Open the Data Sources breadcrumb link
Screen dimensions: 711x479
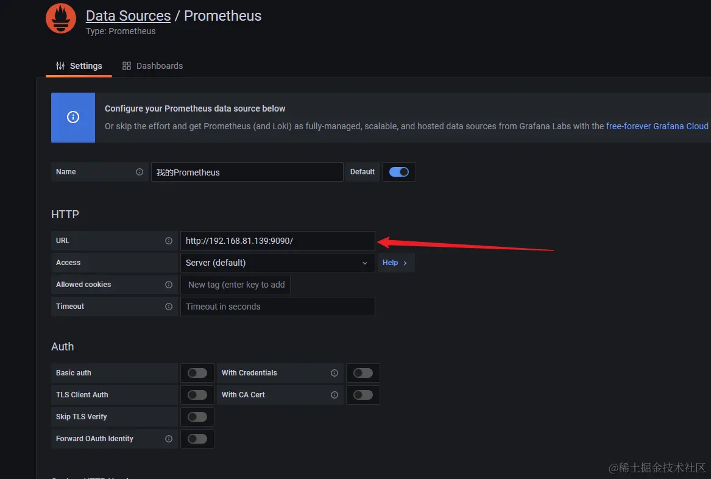click(129, 15)
